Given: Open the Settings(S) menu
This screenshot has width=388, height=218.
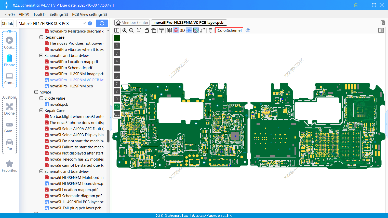Looking at the screenshot, I should click(x=59, y=14).
